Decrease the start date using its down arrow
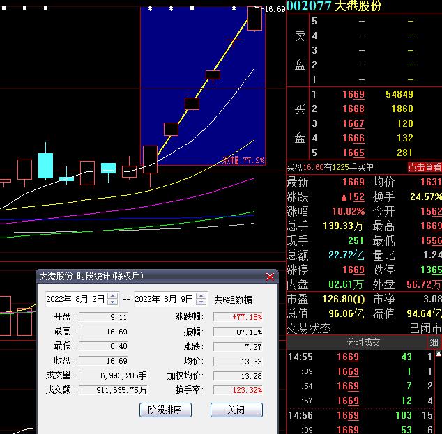 click(112, 302)
